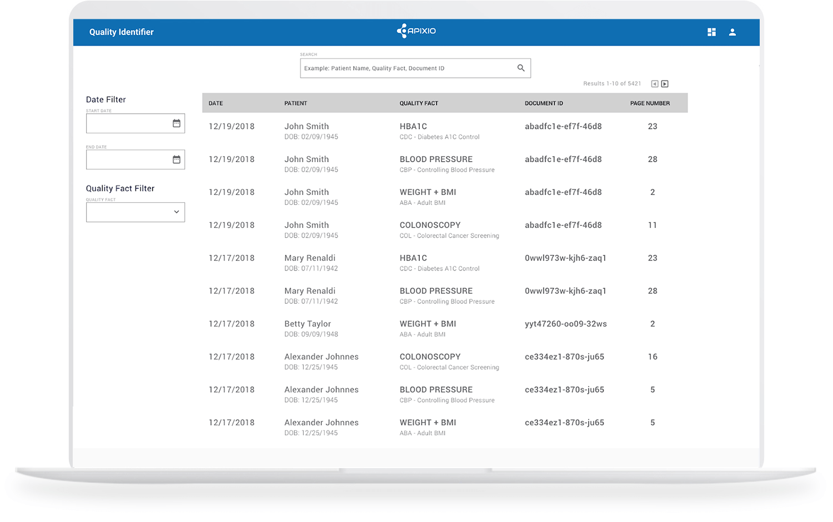Image resolution: width=833 pixels, height=522 pixels.
Task: Focus the search input field
Action: tap(415, 68)
